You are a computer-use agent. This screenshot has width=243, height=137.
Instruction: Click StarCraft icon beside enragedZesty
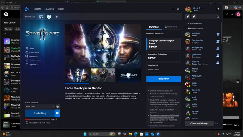click(218, 49)
